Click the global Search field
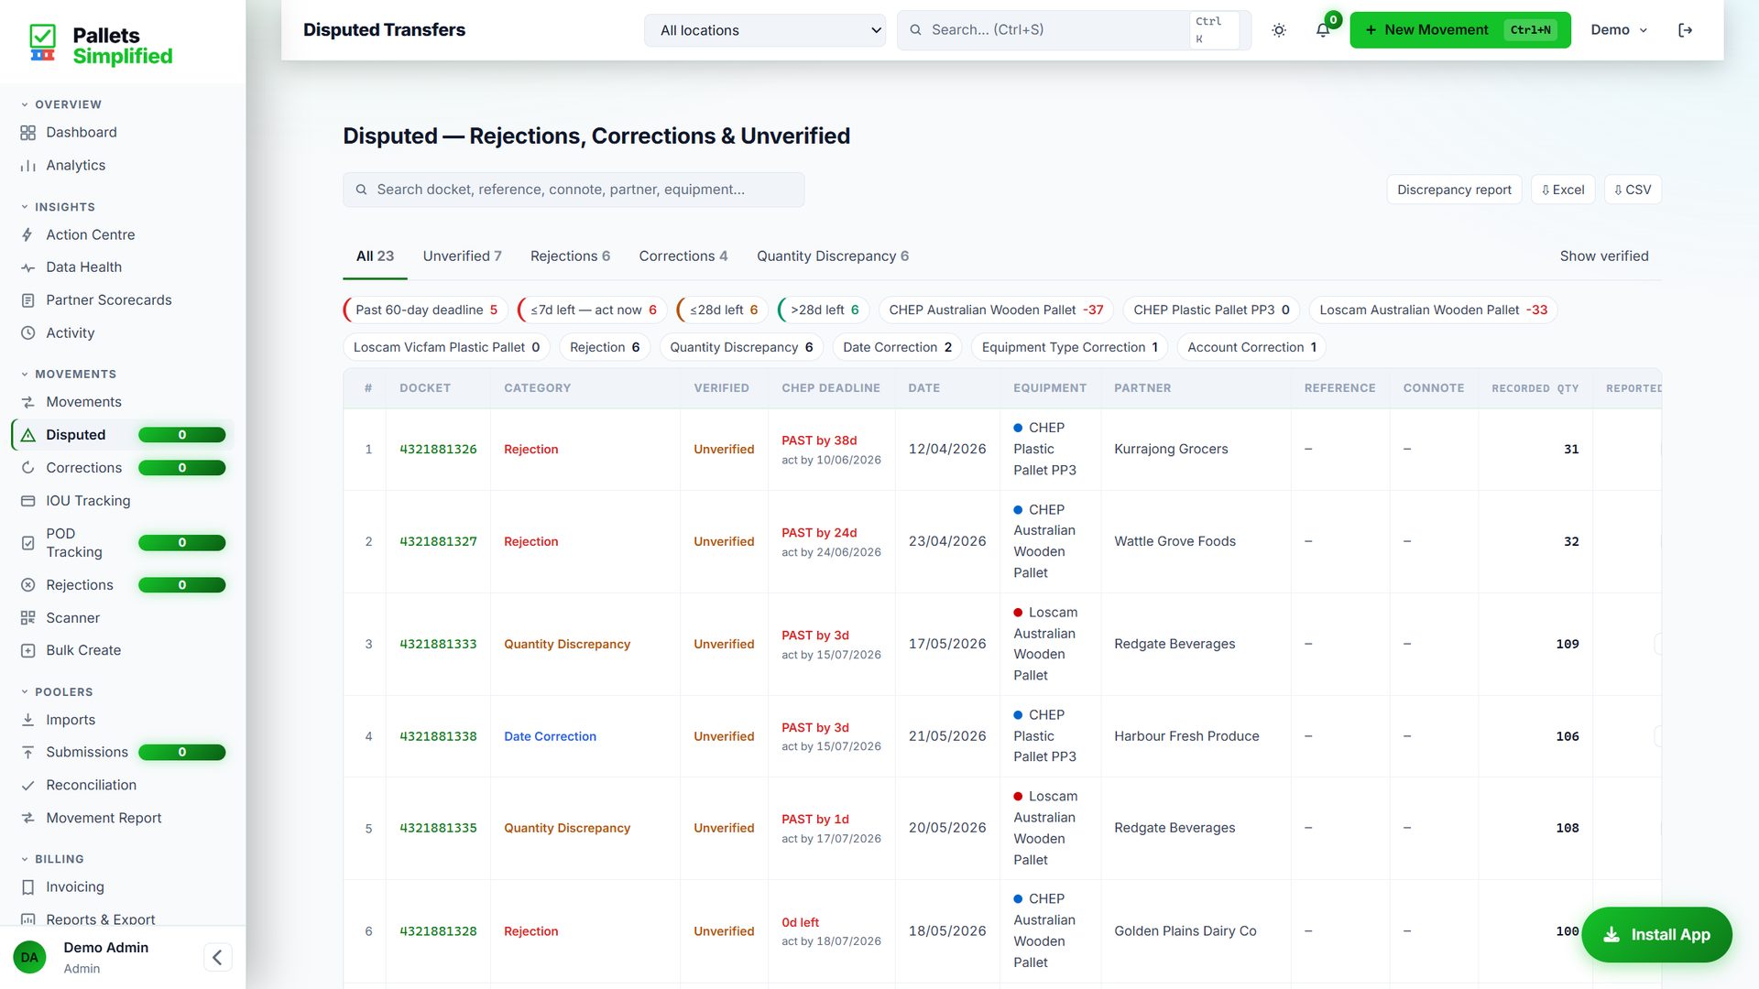The height and width of the screenshot is (989, 1759). click(1074, 30)
